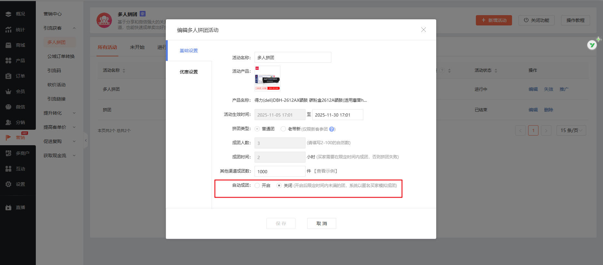
Task: Select the 产品 products grid icon
Action: point(8,61)
